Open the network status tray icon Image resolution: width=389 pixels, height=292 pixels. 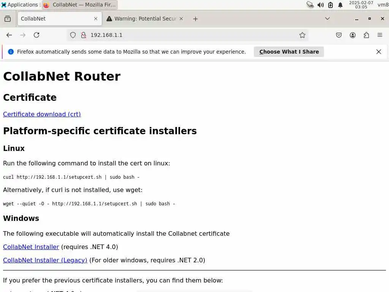click(310, 5)
